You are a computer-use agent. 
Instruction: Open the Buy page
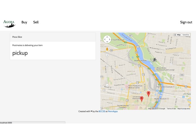[24, 22]
